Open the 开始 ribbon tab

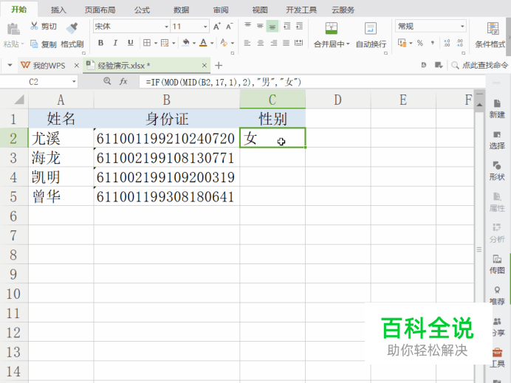(x=19, y=10)
